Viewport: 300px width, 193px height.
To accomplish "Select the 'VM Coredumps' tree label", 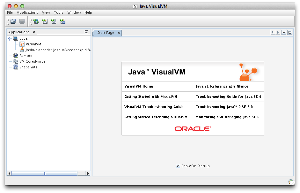I will pyautogui.click(x=32, y=61).
